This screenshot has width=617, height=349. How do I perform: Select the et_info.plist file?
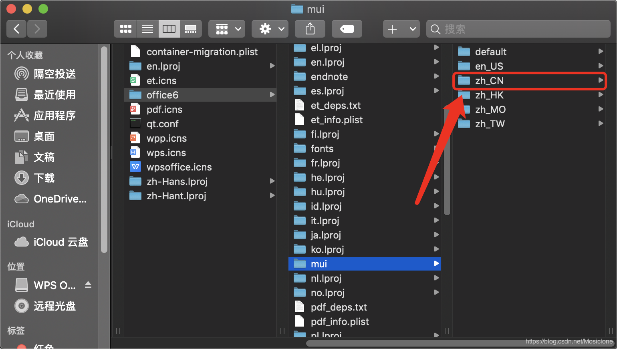coord(365,120)
